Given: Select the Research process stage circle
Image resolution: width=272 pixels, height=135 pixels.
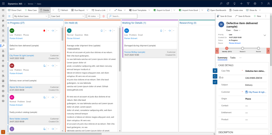Looking at the screenshot, I should (243, 48).
